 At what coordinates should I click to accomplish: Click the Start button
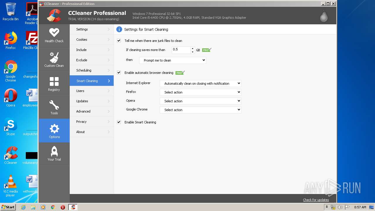click(x=8, y=207)
